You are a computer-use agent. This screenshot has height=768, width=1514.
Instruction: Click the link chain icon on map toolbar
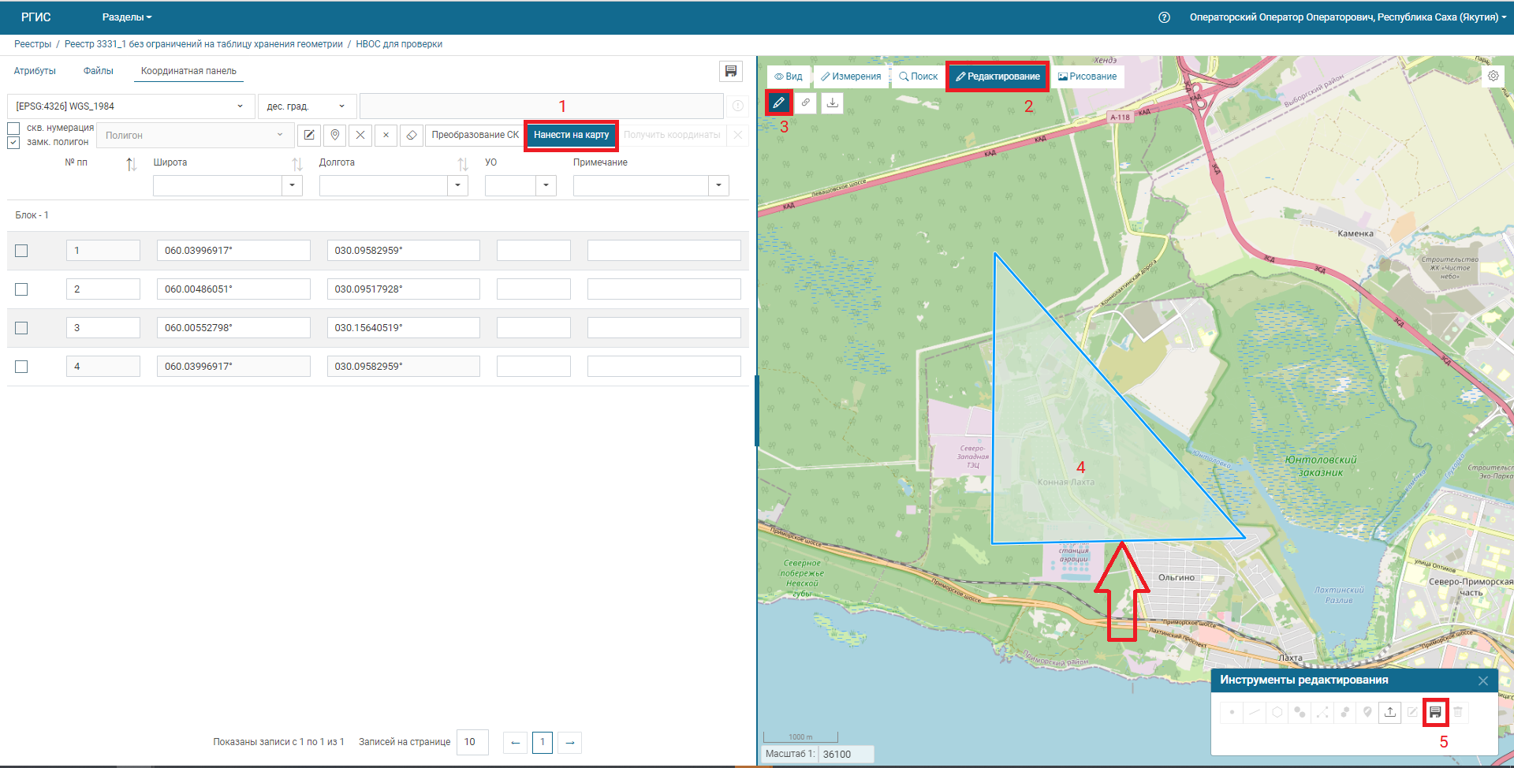[805, 103]
